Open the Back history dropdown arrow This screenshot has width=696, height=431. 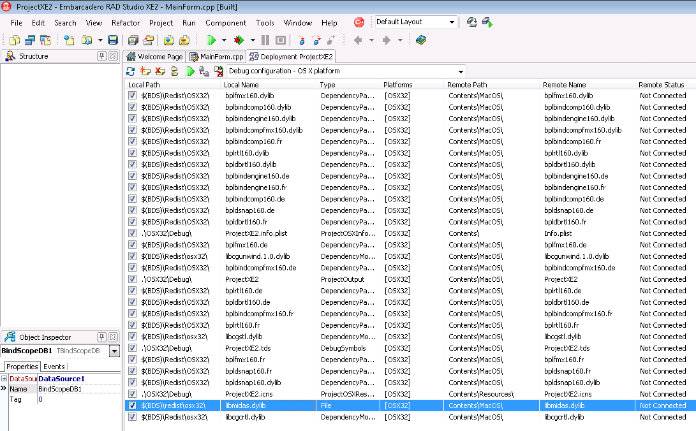point(371,40)
